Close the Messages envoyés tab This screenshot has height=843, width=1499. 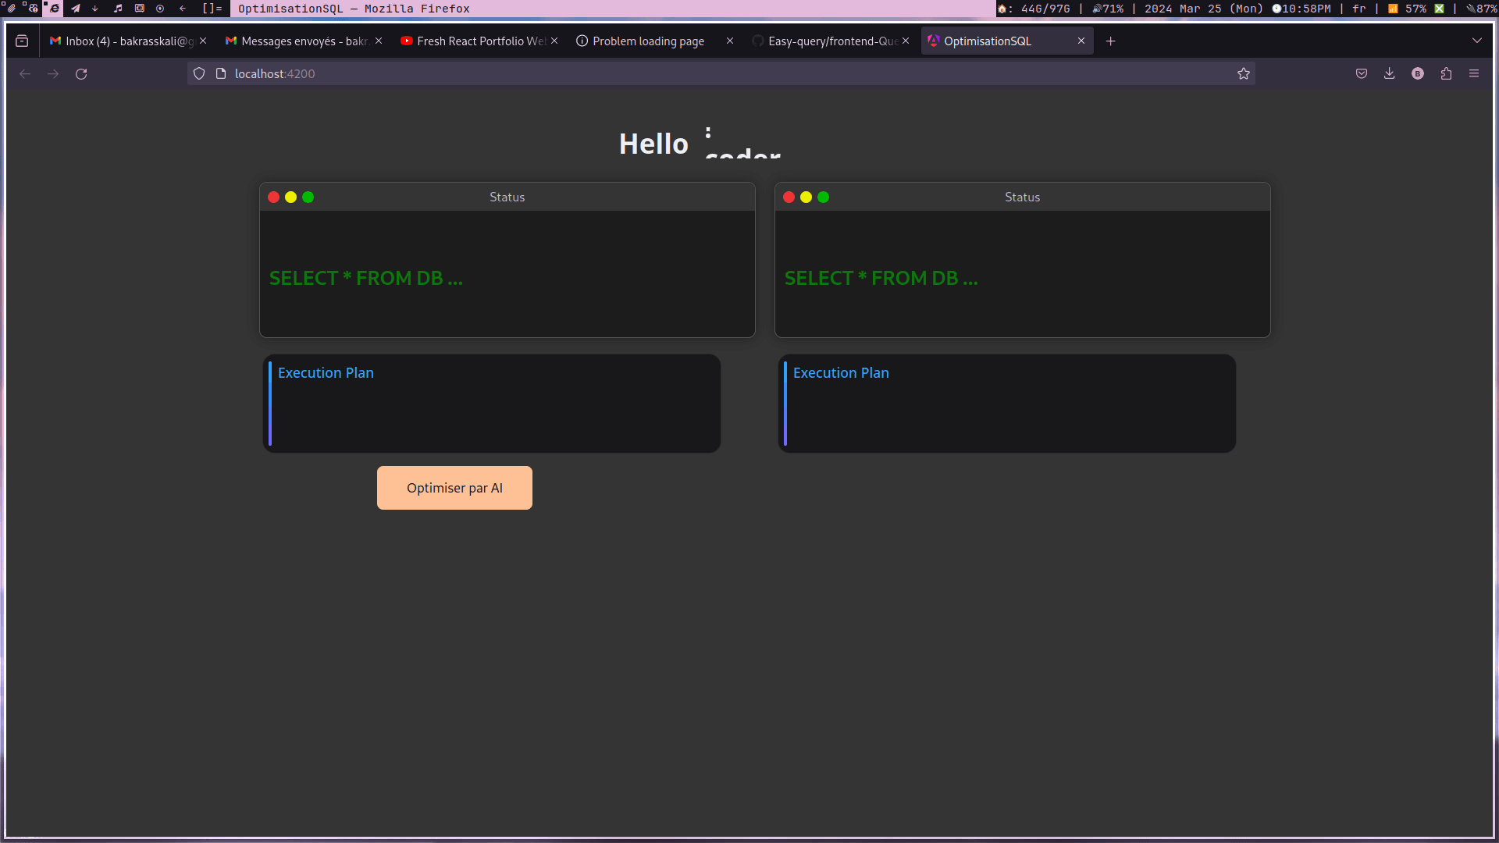tap(379, 41)
